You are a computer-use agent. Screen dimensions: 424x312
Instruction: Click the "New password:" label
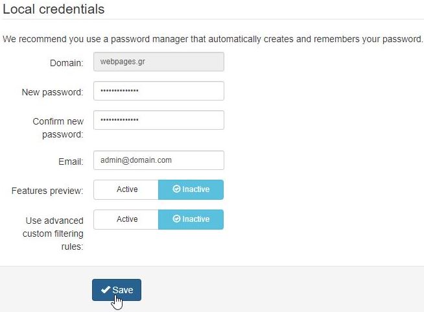point(53,92)
